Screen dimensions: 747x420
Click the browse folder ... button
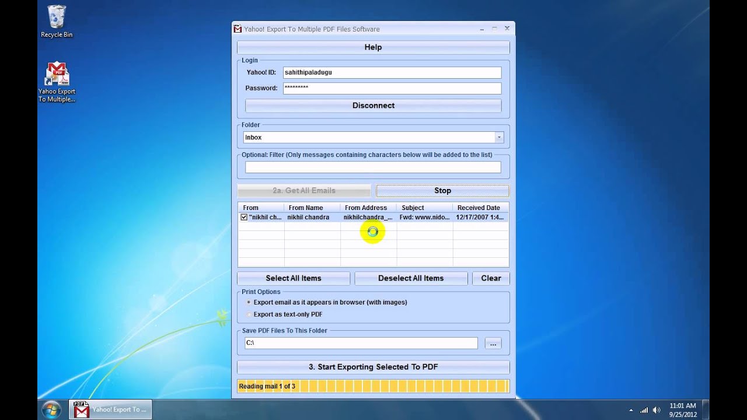pos(493,344)
